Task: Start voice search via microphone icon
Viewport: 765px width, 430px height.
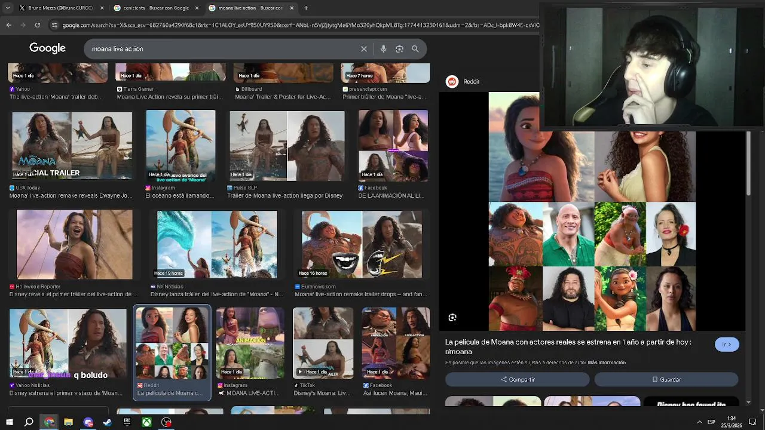Action: pos(383,49)
